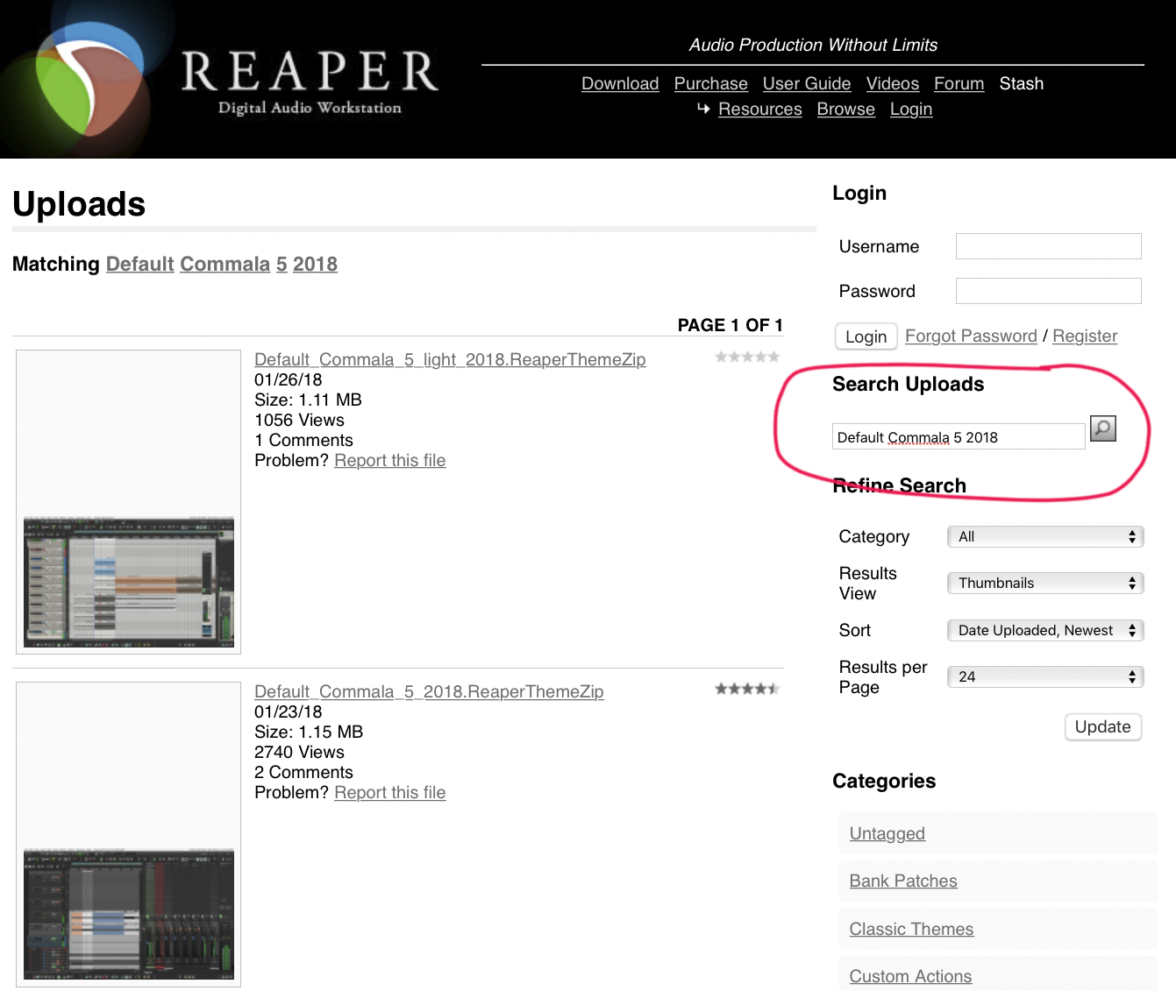Viewport: 1176px width, 991px height.
Task: Click the 'Size: 1.11 MB' text
Action: tap(308, 400)
